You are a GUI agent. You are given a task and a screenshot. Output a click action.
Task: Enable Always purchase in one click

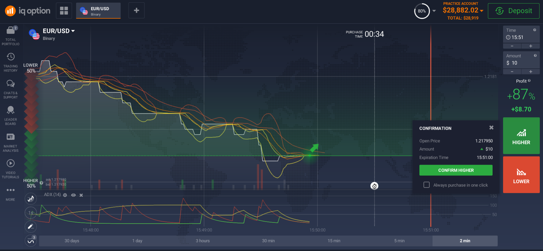point(426,185)
